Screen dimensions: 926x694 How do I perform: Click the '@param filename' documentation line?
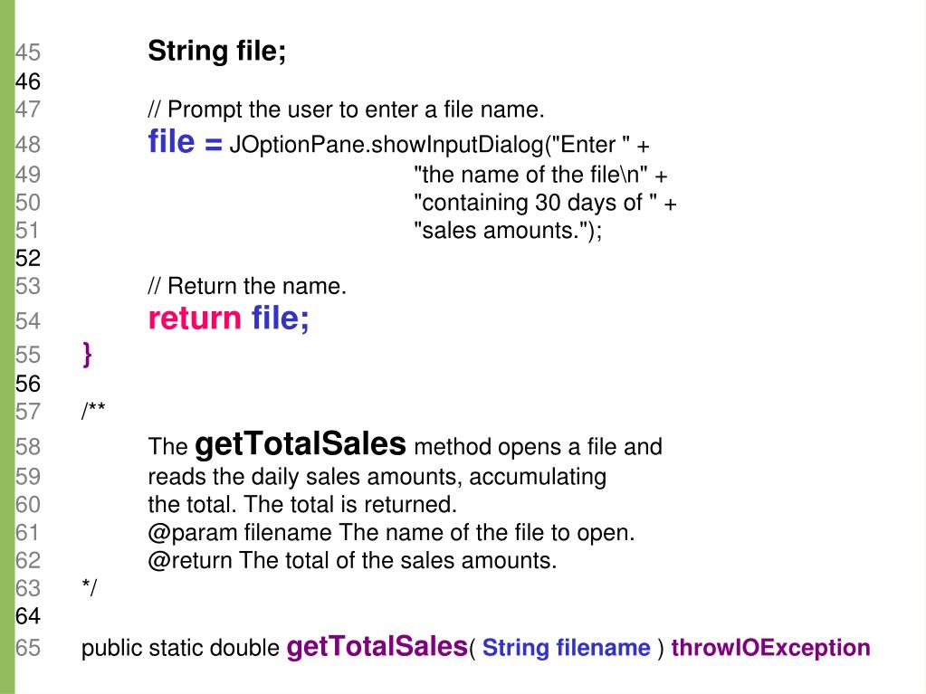pyautogui.click(x=391, y=533)
